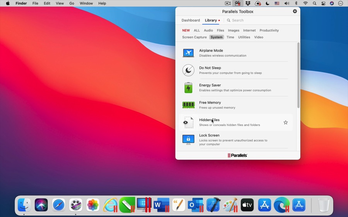Image resolution: width=348 pixels, height=217 pixels.
Task: Click the Free Memory RAM icon
Action: [188, 105]
